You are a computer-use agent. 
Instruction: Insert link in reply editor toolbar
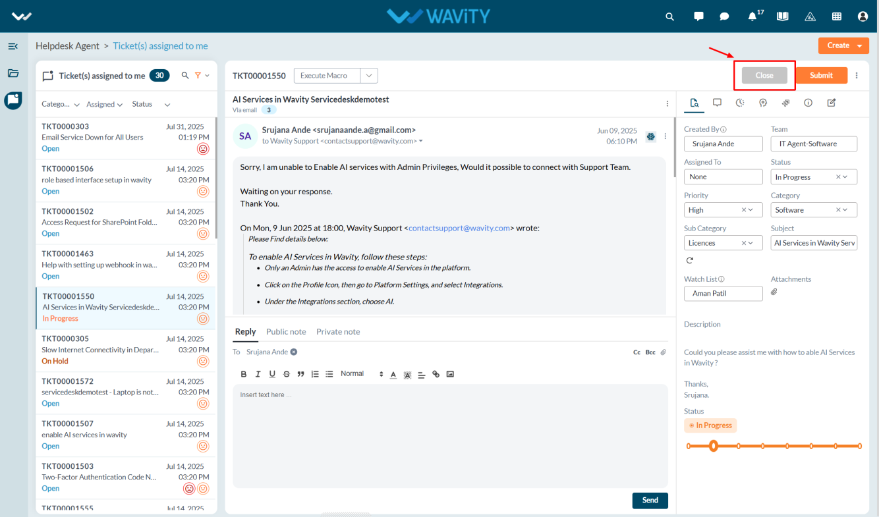pyautogui.click(x=436, y=374)
